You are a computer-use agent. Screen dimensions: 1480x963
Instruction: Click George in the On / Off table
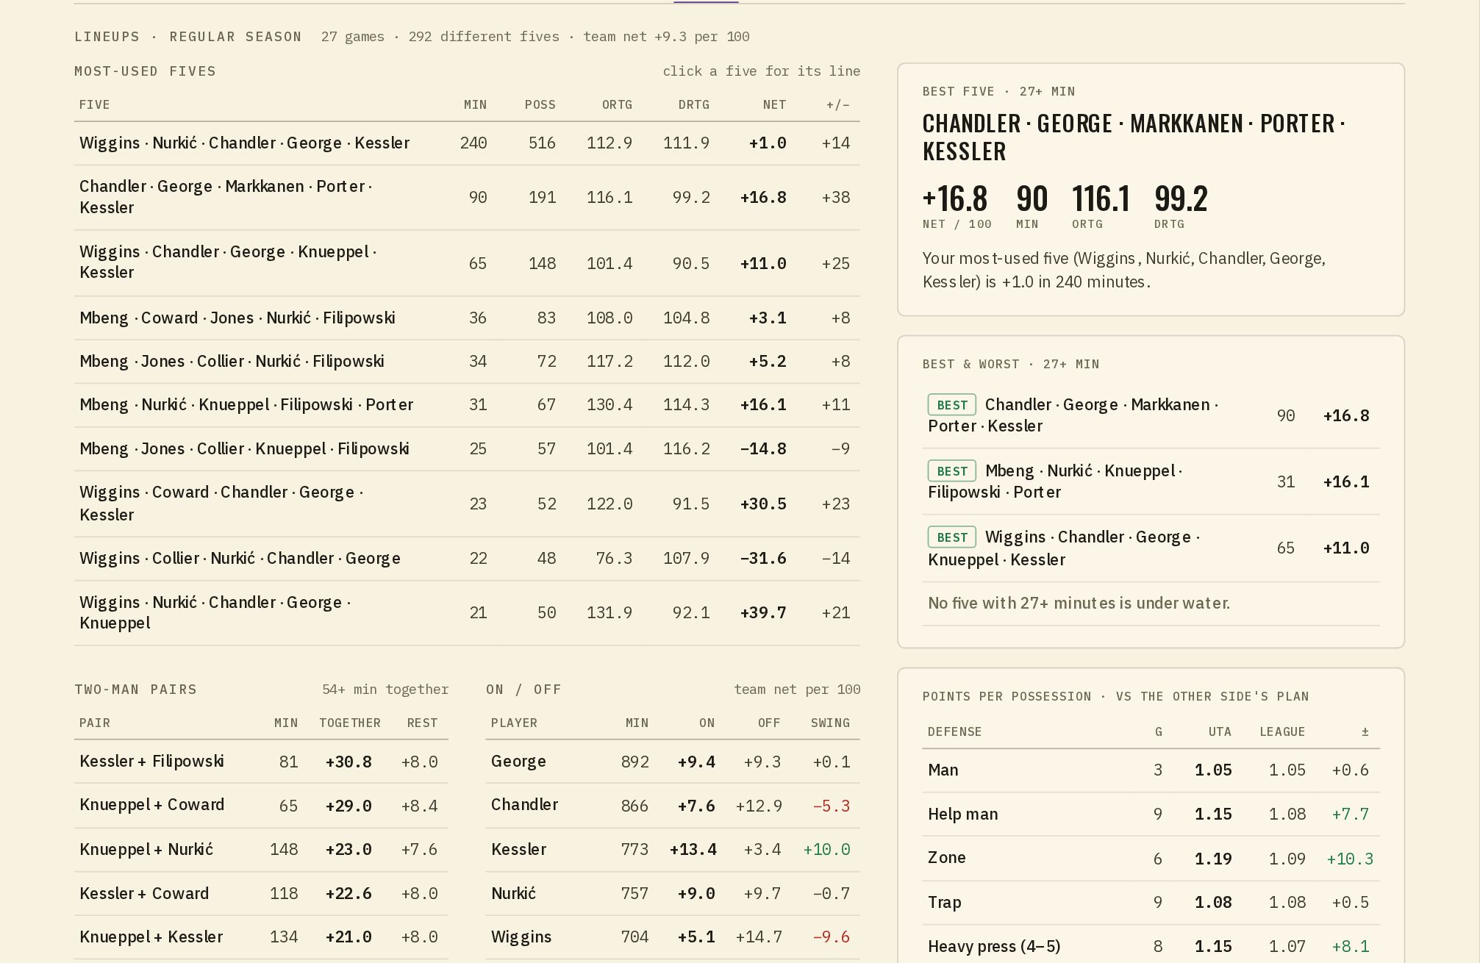coord(673,762)
